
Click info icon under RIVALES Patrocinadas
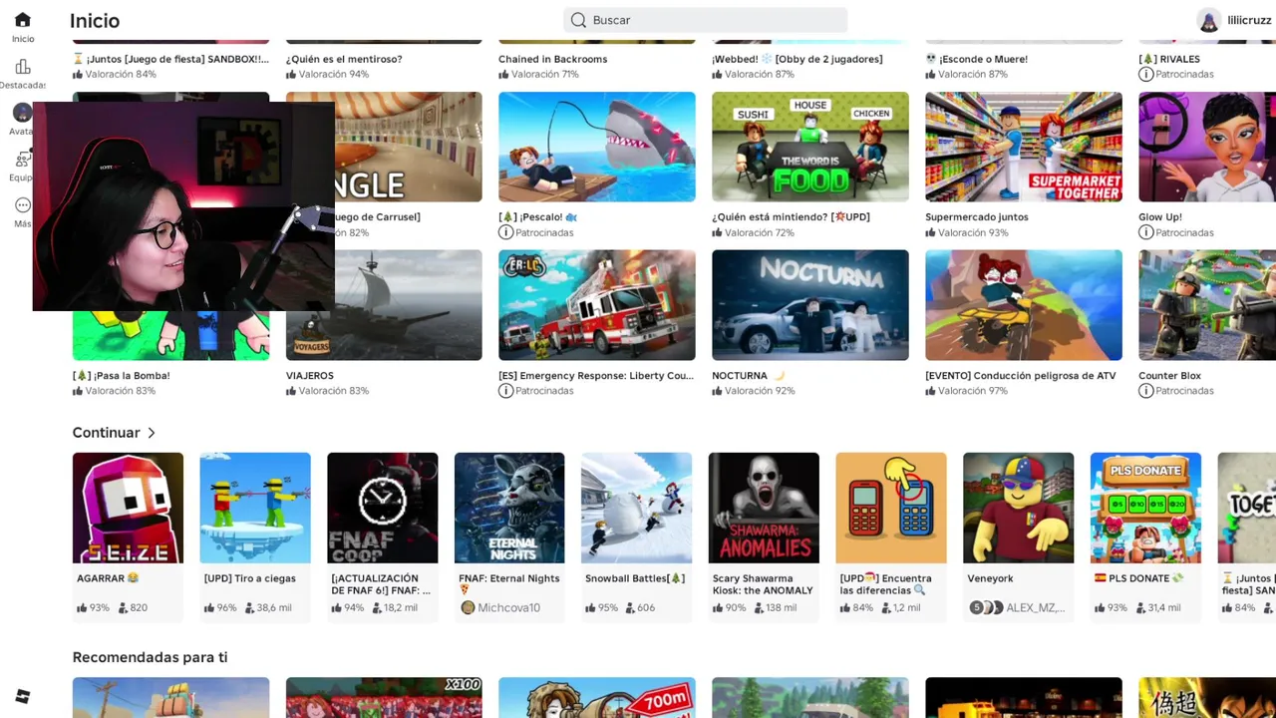click(1145, 75)
